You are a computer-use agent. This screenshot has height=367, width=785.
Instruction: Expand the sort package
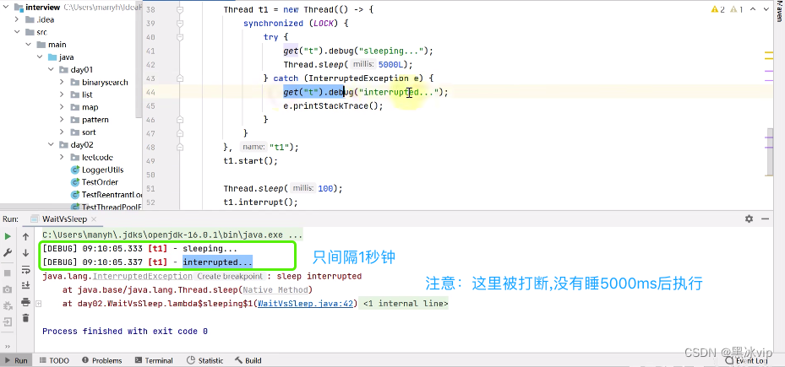tap(62, 132)
